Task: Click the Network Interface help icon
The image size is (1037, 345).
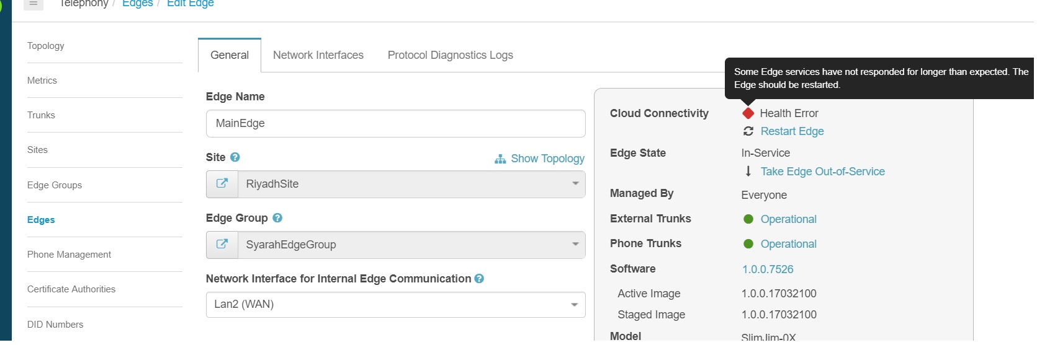Action: [x=479, y=279]
